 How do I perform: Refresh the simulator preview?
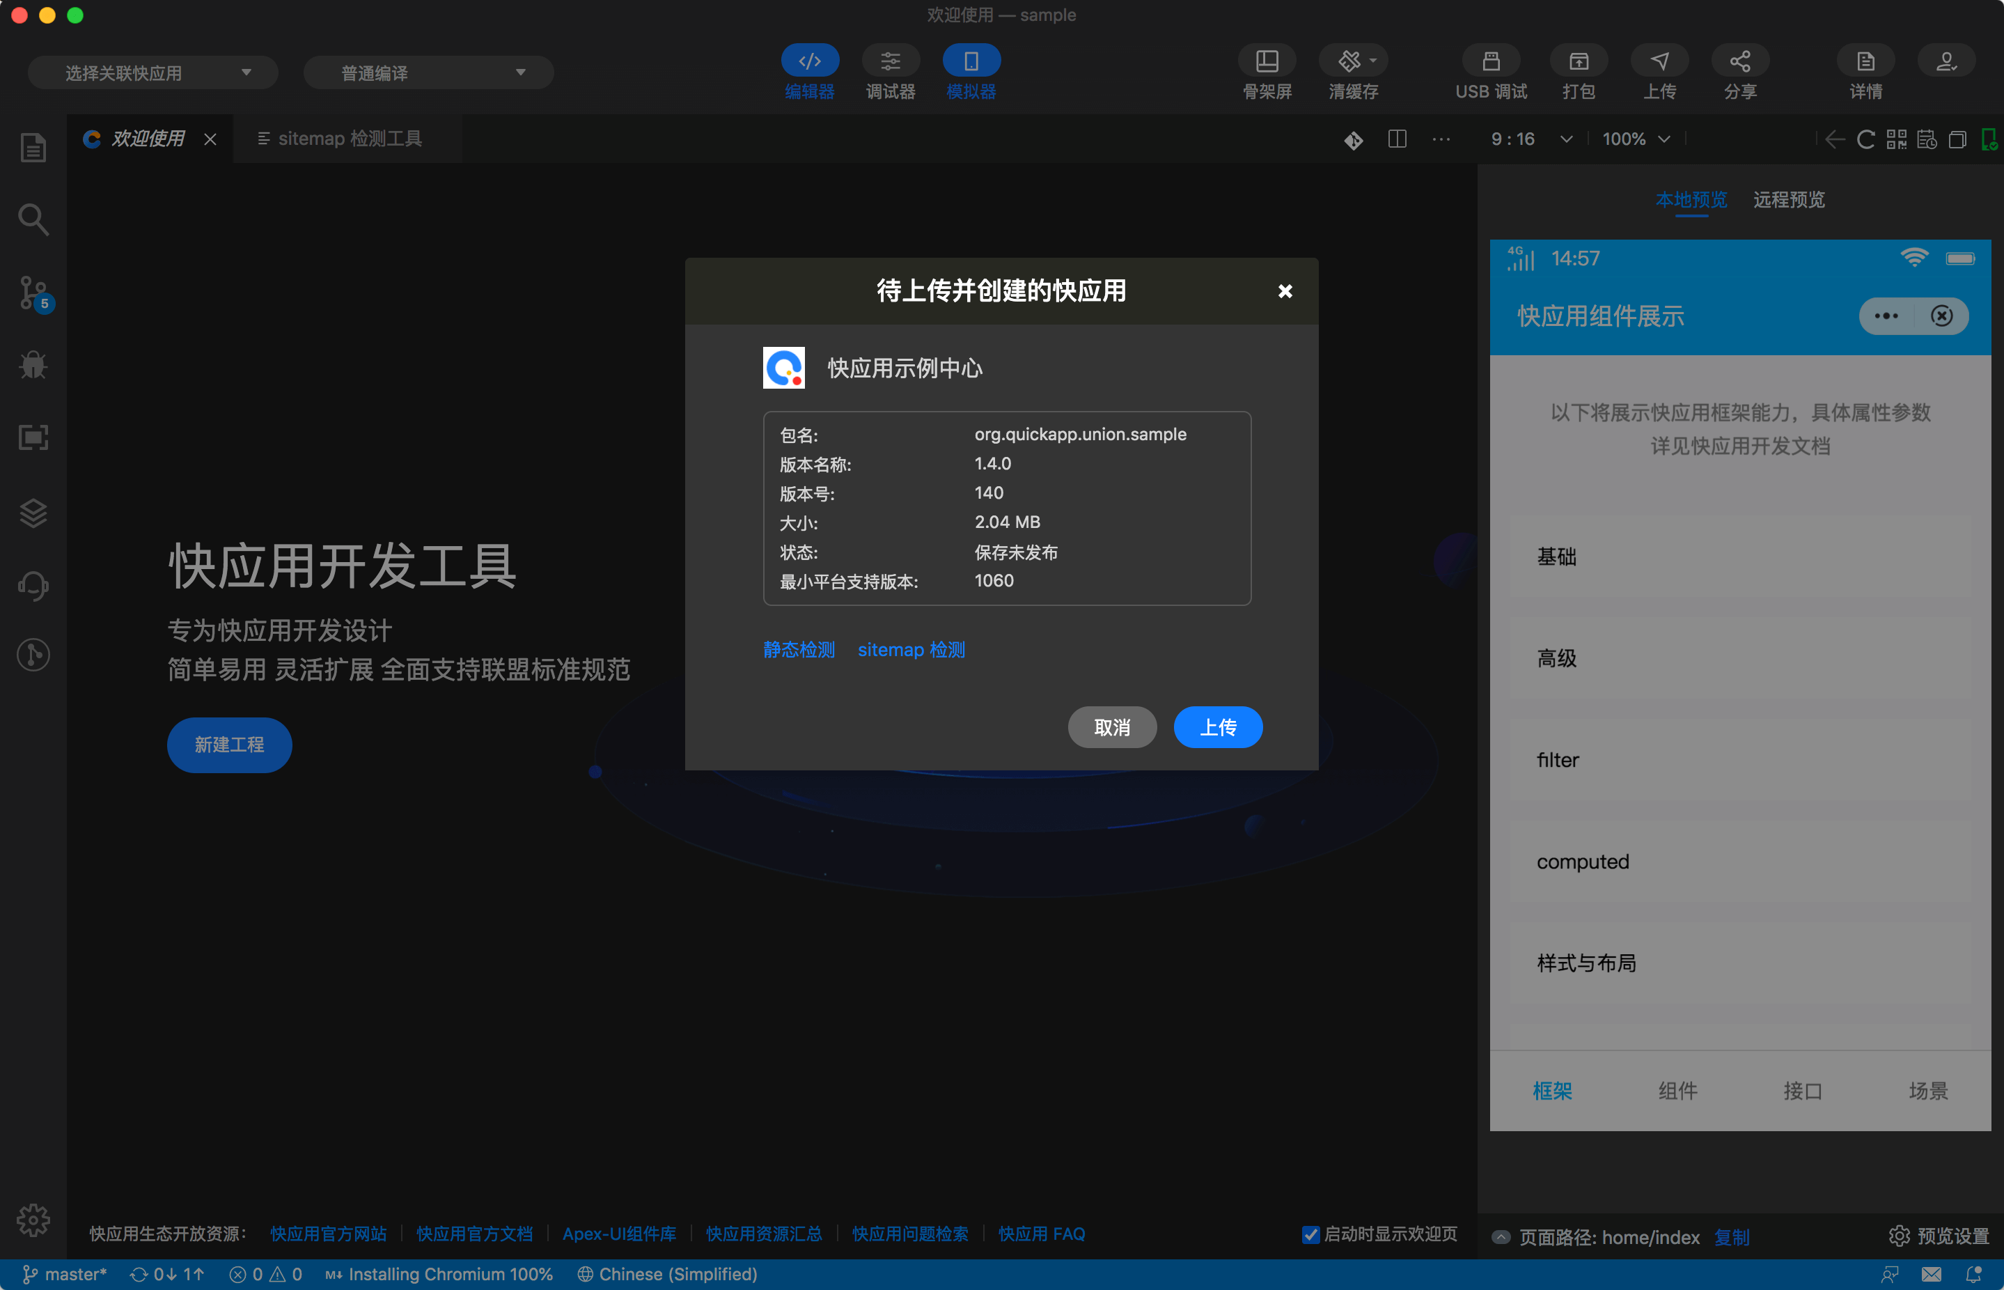point(1865,140)
